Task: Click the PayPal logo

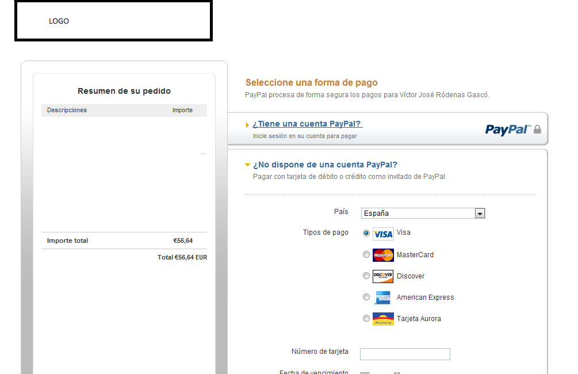Action: 508,129
